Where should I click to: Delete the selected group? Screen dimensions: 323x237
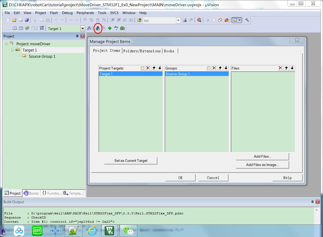point(214,68)
